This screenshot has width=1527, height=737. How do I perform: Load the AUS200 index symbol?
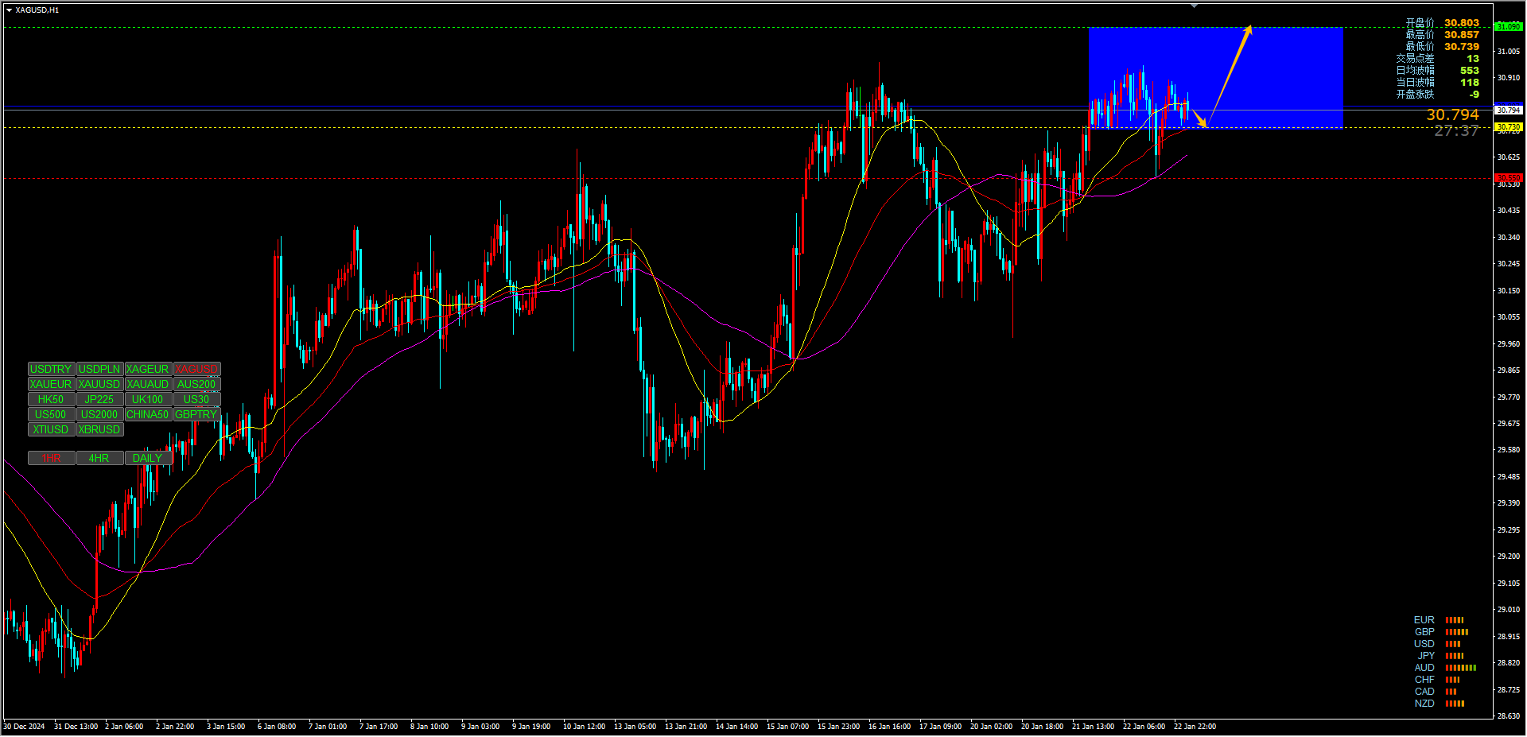click(197, 385)
